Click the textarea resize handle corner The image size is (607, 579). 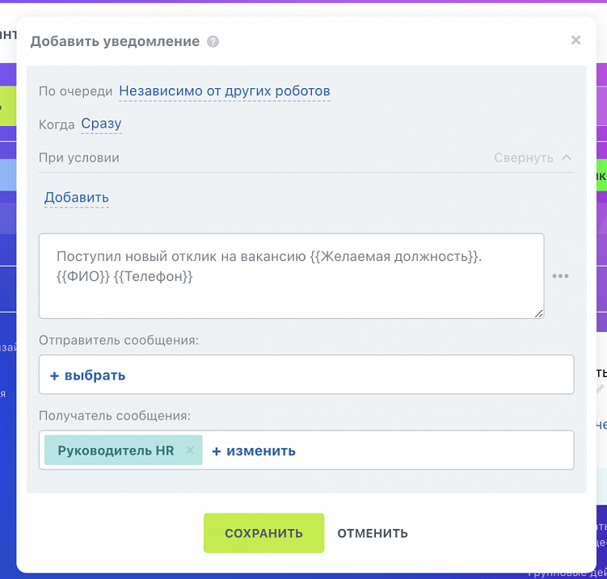[538, 313]
